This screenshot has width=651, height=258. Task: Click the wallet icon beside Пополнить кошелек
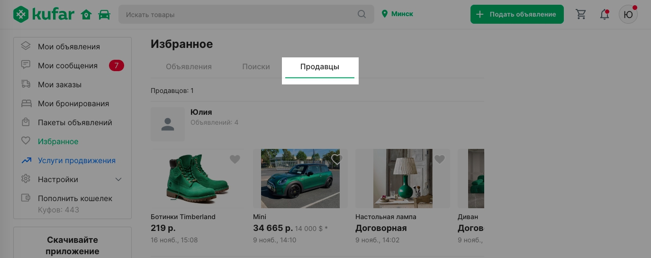pos(26,198)
